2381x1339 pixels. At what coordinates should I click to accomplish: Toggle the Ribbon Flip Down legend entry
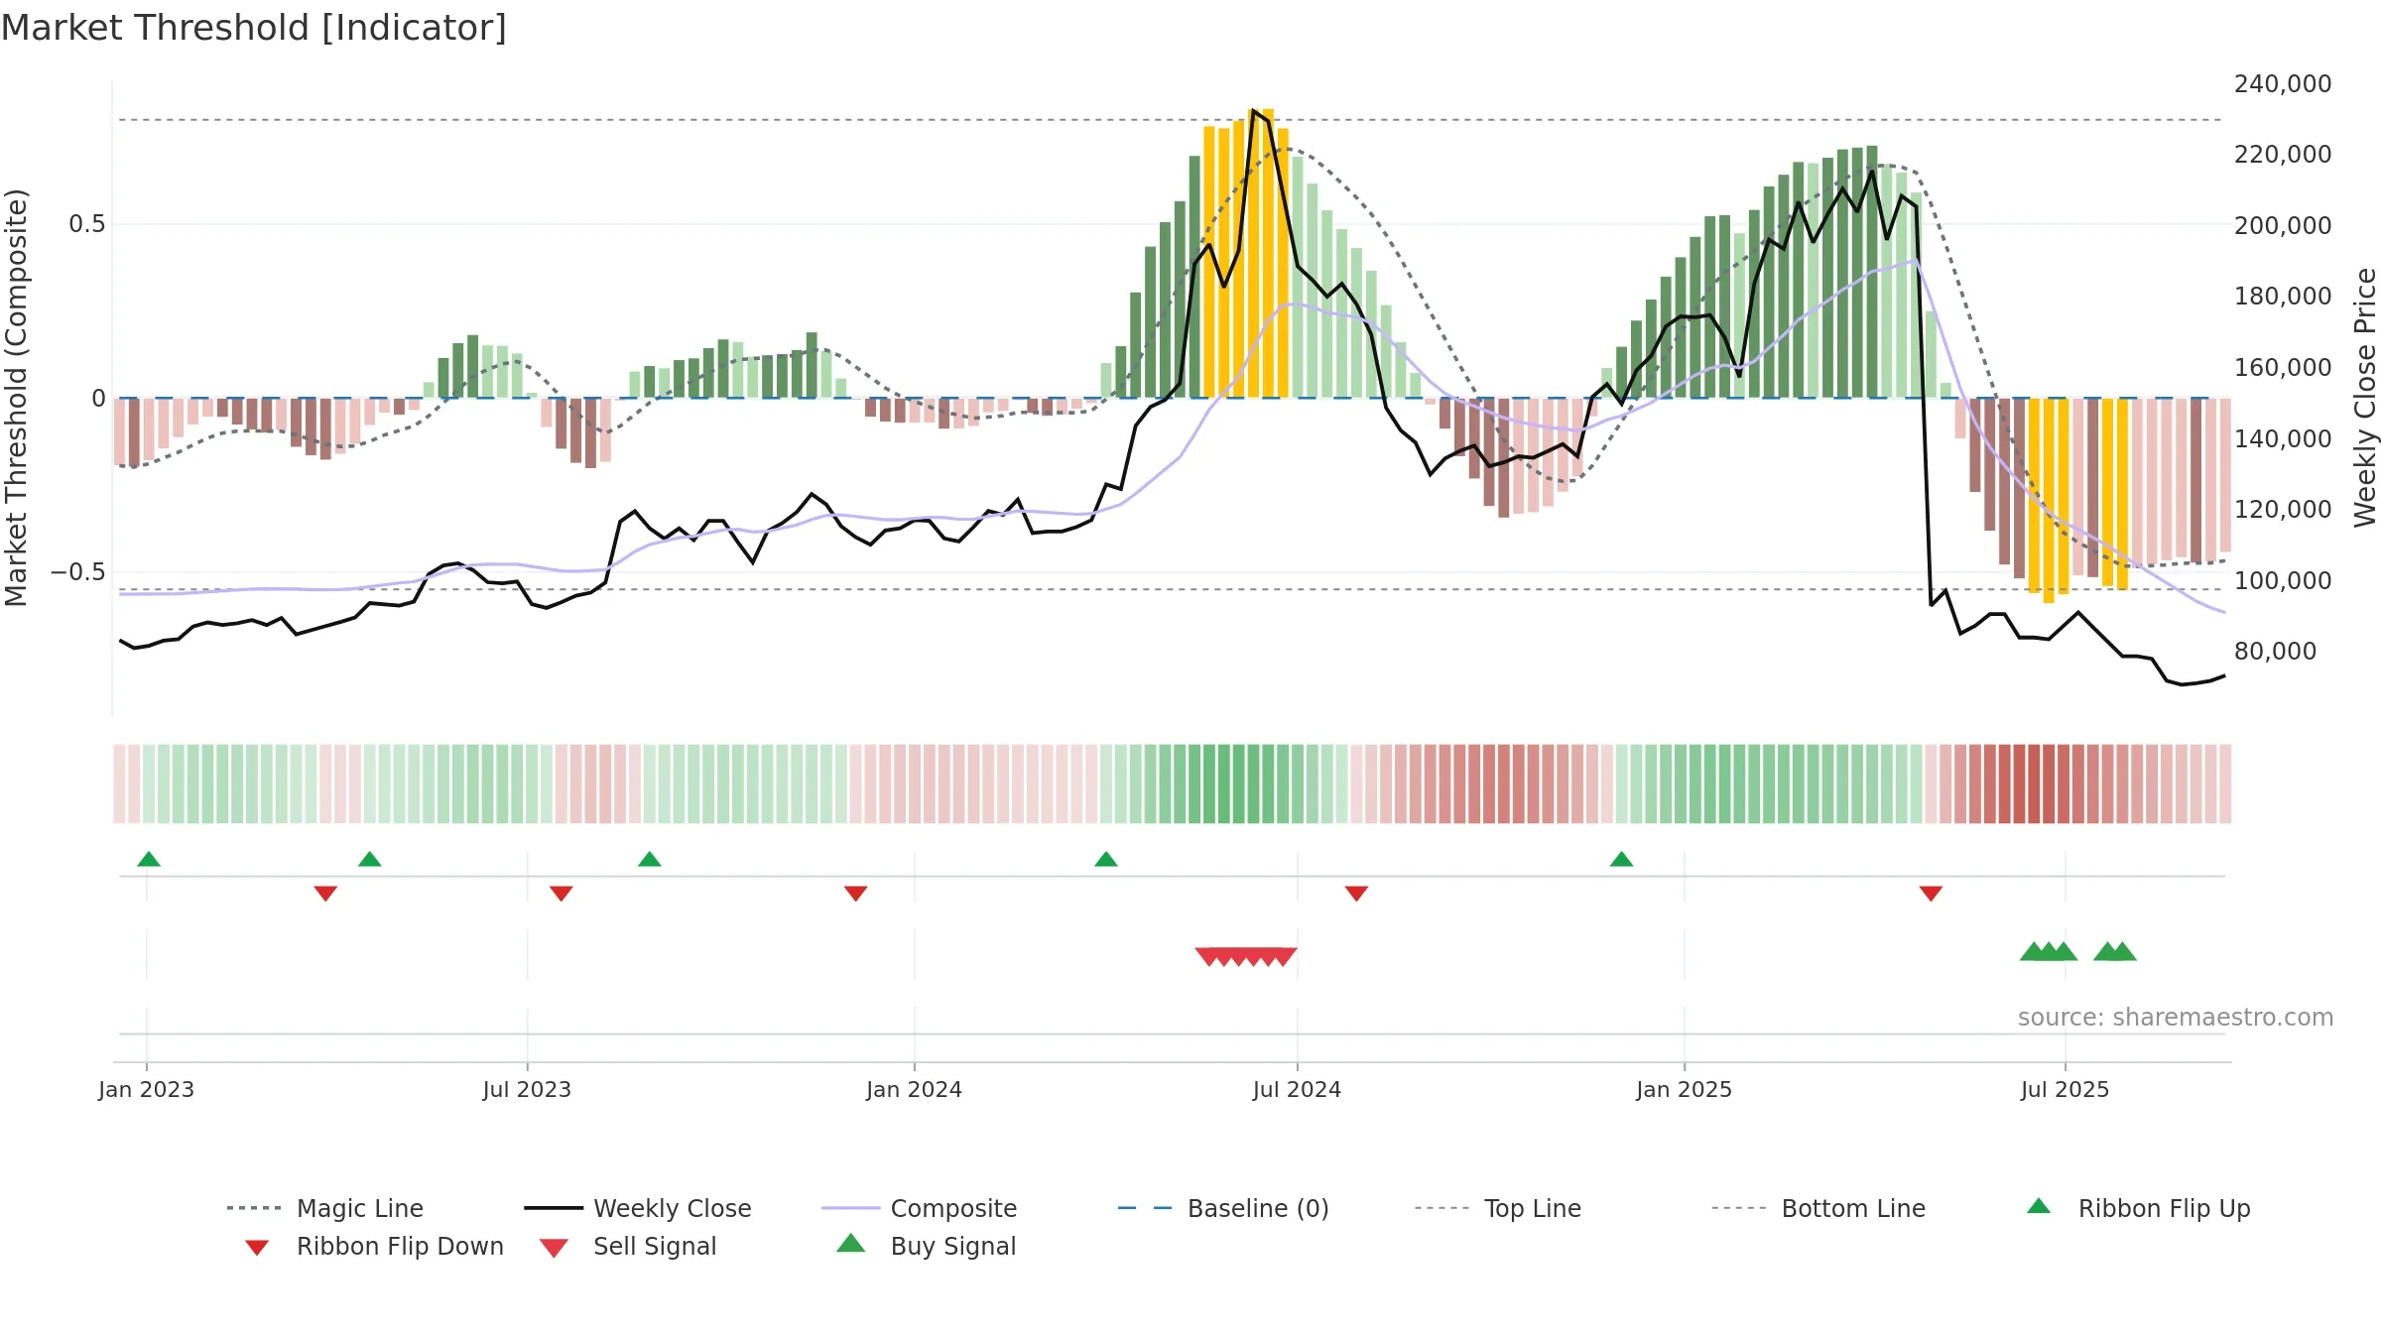374,1246
